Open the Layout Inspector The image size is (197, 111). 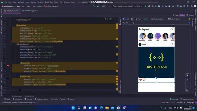(187, 99)
